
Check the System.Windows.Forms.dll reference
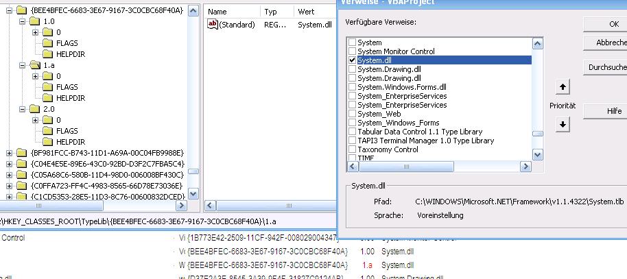352,87
